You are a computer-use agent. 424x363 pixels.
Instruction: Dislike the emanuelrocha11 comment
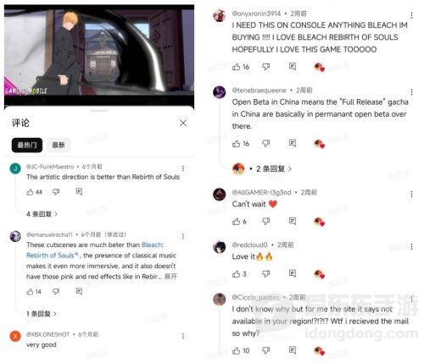56,291
